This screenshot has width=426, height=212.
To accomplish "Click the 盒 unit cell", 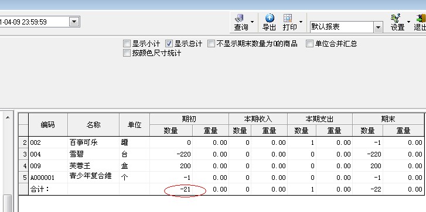I will [x=135, y=166].
